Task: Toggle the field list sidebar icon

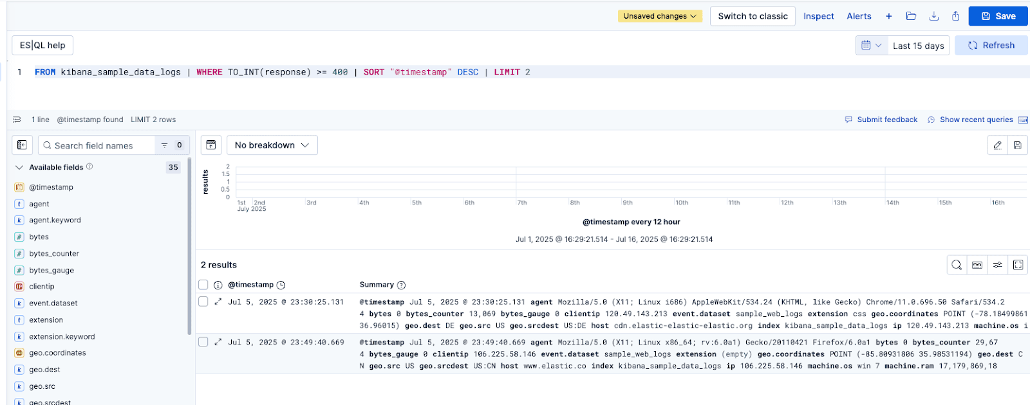Action: (22, 145)
